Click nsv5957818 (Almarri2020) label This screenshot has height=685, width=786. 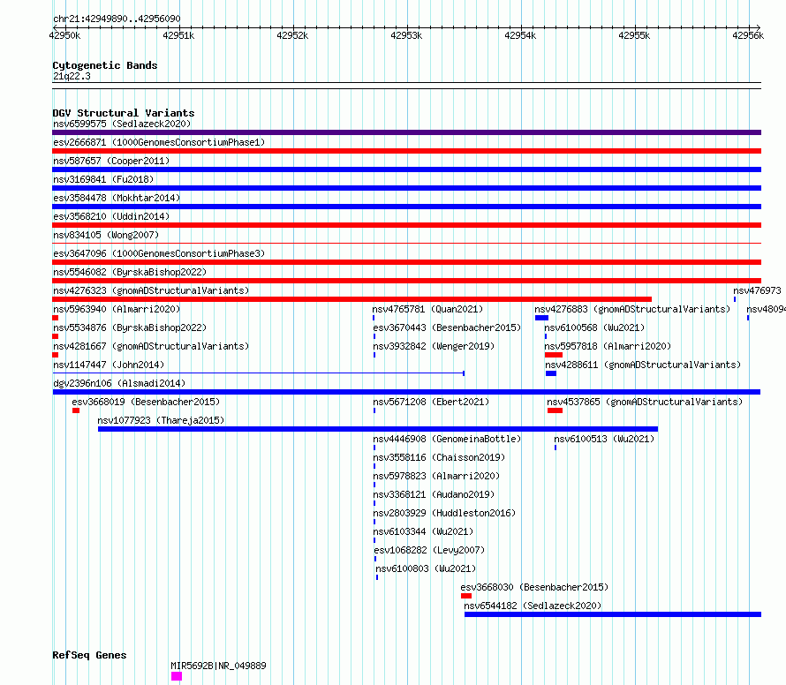[x=608, y=346]
